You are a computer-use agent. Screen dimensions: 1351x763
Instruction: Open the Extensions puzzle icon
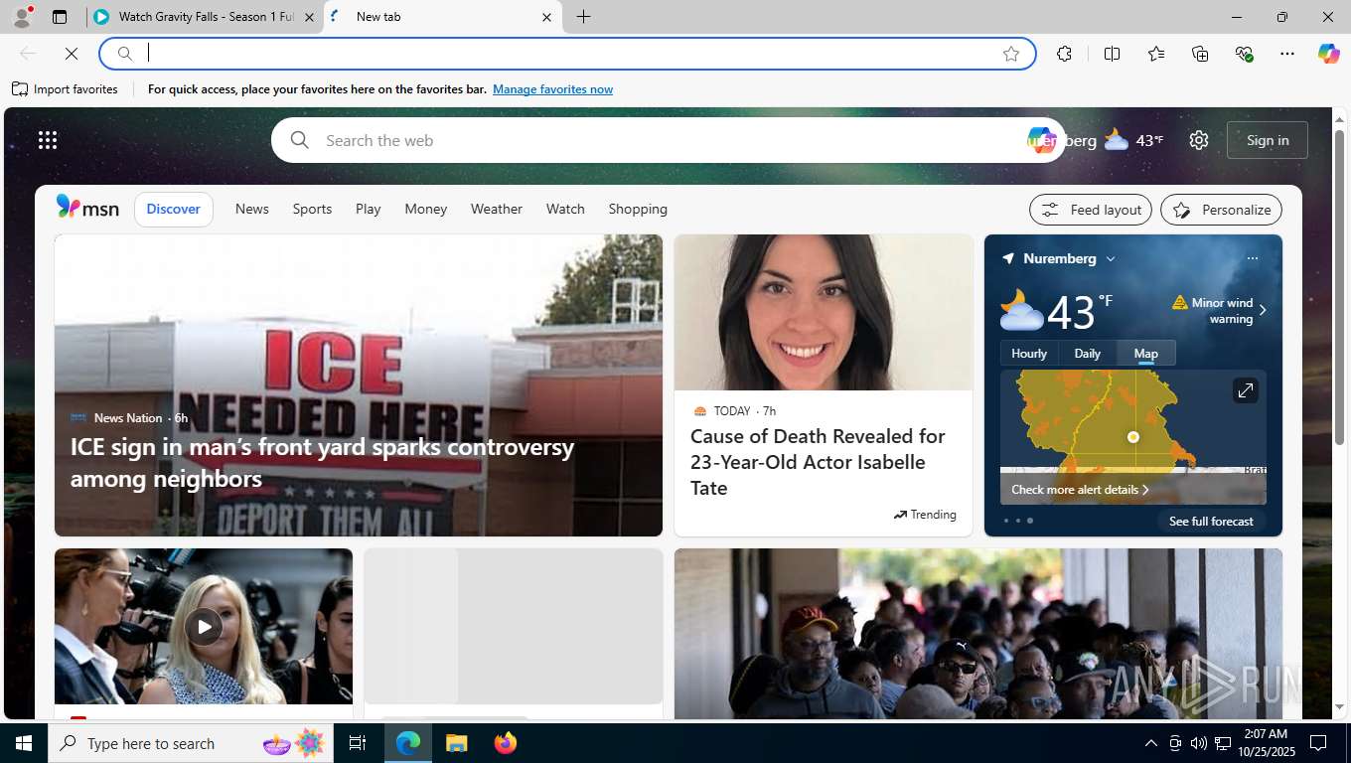pos(1064,54)
